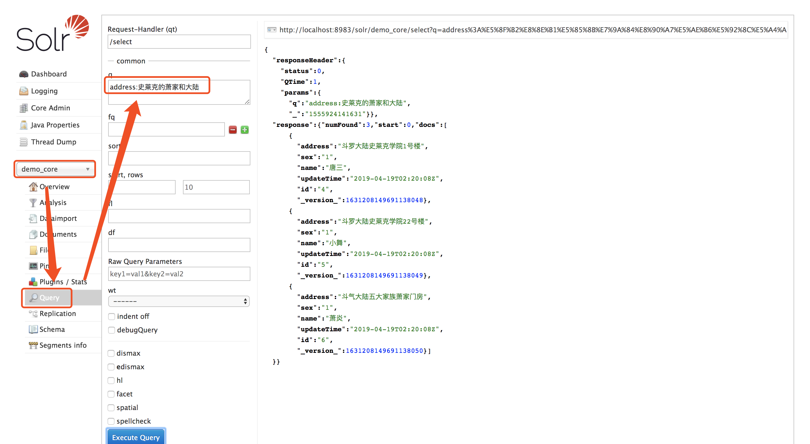The width and height of the screenshot is (810, 444).
Task: Click the Thread Dump icon
Action: (23, 142)
